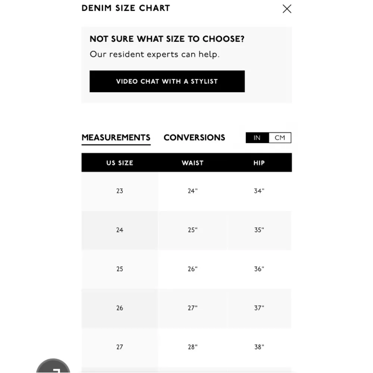Image resolution: width=373 pixels, height=373 pixels.
Task: Open the Conversions tab
Action: tap(194, 138)
